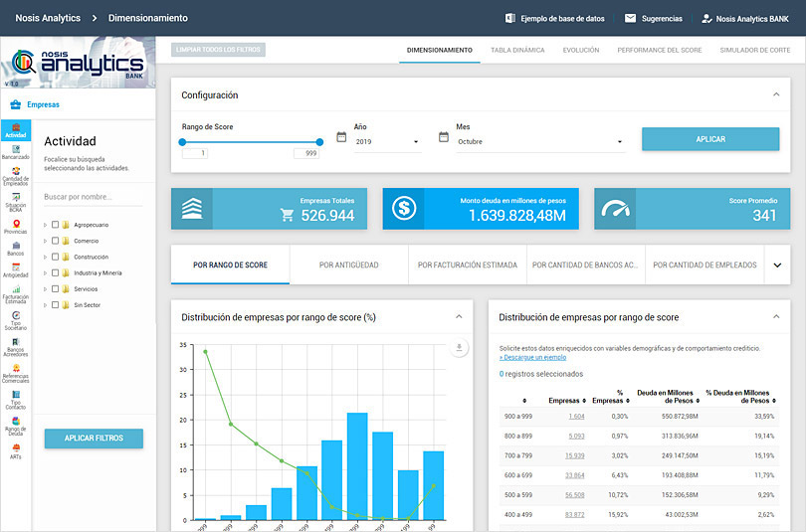
Task: Expand the Comercio tree node
Action: coord(45,241)
